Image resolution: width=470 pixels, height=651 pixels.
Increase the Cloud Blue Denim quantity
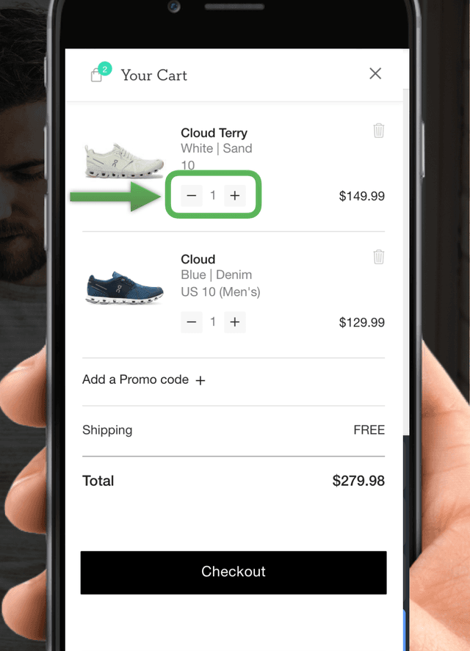tap(235, 321)
